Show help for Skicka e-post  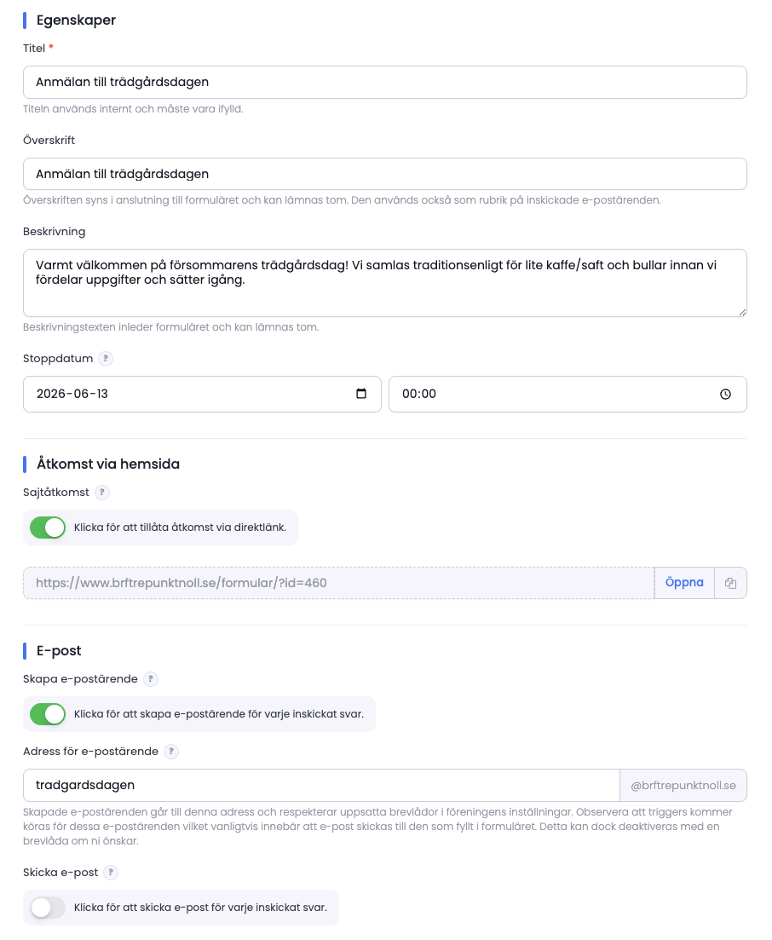click(111, 873)
